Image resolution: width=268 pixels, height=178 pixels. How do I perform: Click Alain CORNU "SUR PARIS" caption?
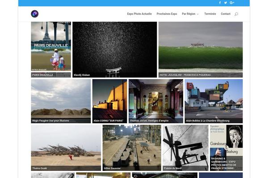click(x=109, y=121)
